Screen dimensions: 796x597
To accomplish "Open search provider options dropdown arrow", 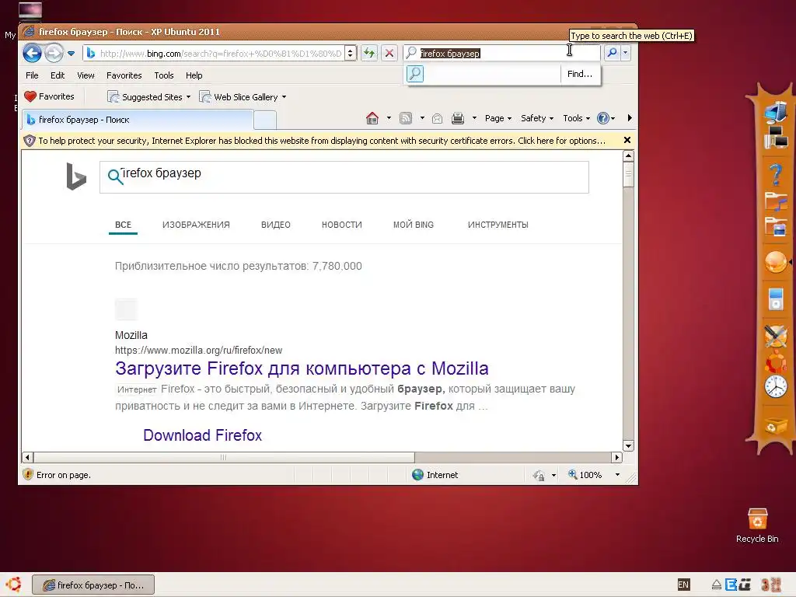I will pyautogui.click(x=626, y=53).
